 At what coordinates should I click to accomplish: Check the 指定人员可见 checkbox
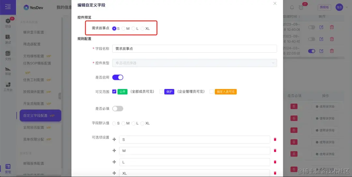point(212,92)
